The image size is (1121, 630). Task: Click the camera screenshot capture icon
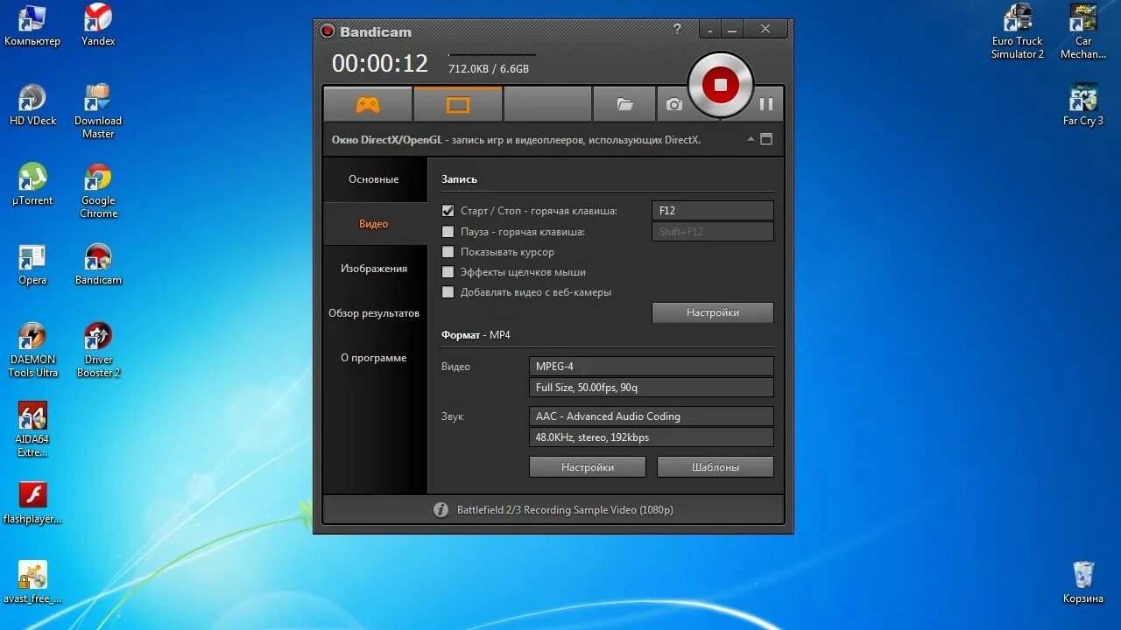coord(673,105)
